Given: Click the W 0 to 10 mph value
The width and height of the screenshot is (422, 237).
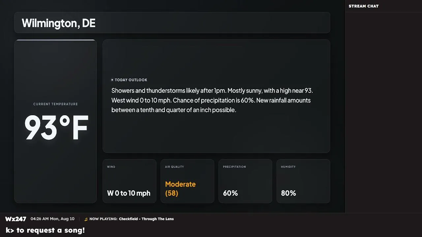Looking at the screenshot, I should coord(129,193).
